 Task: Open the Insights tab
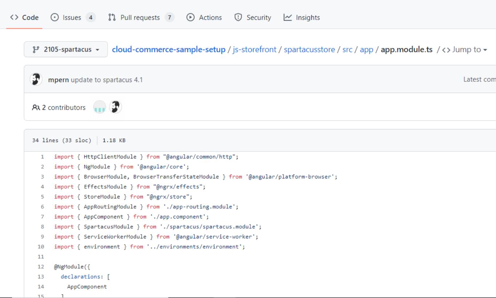(302, 17)
